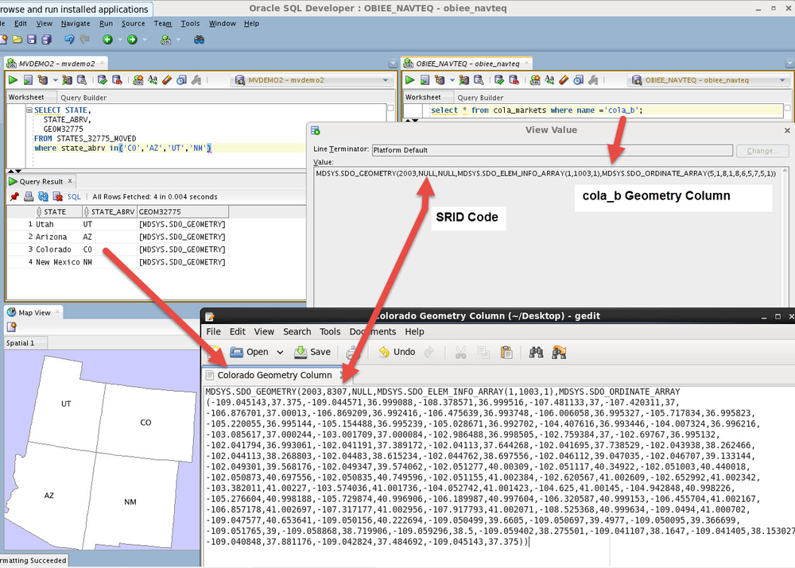Save the worksheet using the main toolbar floppy icon
Image resolution: width=795 pixels, height=568 pixels.
(32, 40)
